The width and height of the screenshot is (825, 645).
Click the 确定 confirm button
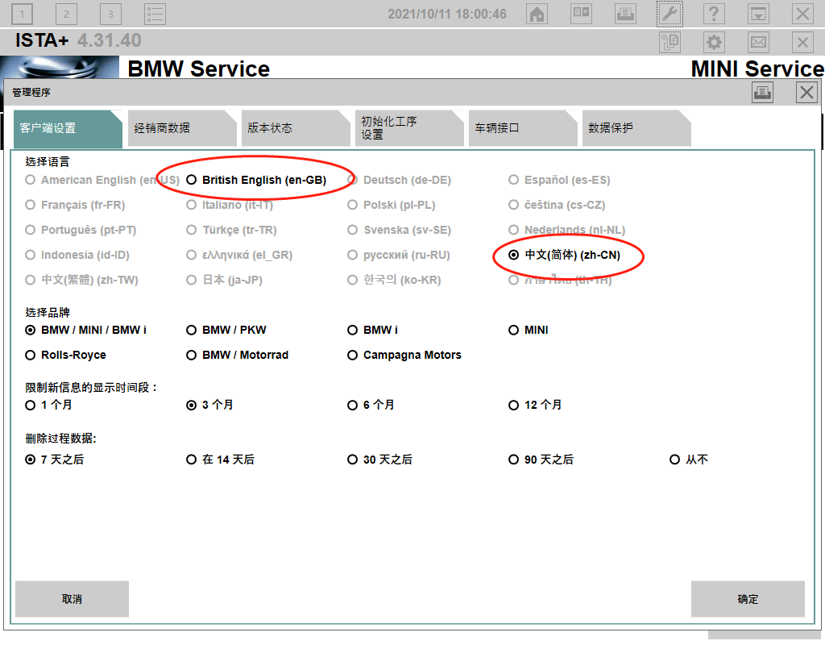pos(748,599)
